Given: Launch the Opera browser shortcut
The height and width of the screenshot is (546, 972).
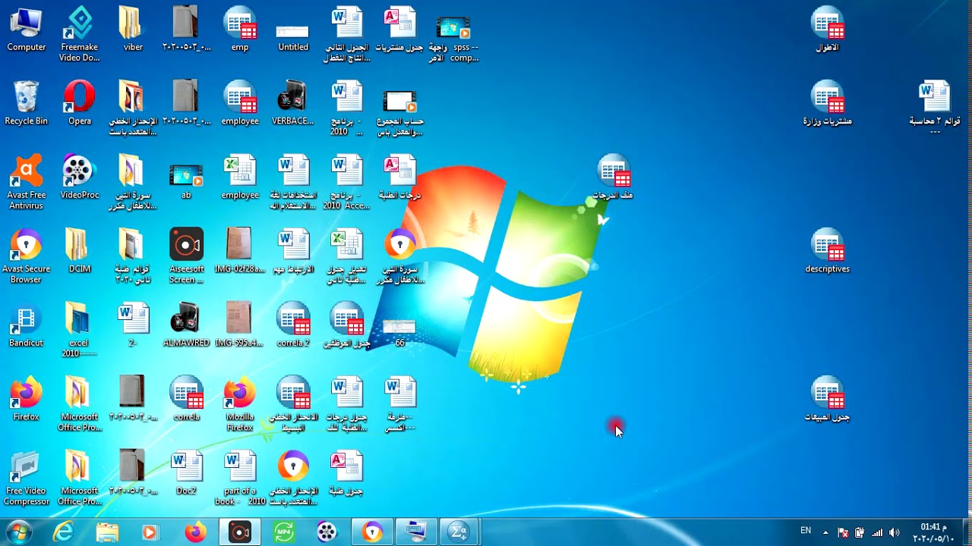Looking at the screenshot, I should [x=80, y=102].
